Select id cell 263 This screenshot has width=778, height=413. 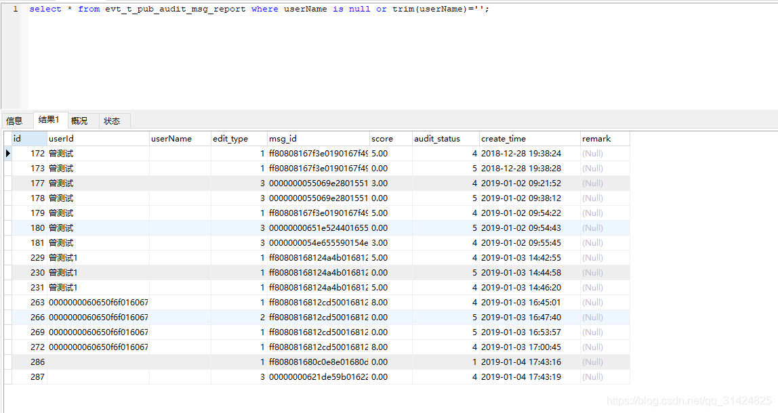pos(29,303)
